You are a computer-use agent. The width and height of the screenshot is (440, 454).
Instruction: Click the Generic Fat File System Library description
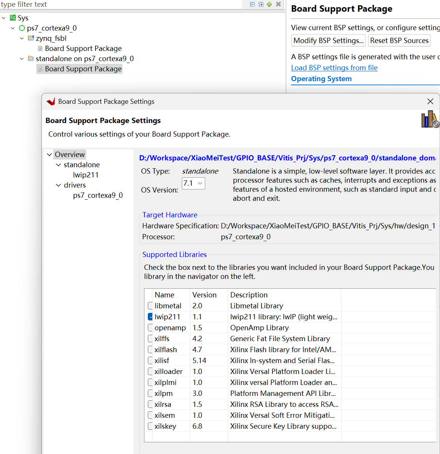280,339
